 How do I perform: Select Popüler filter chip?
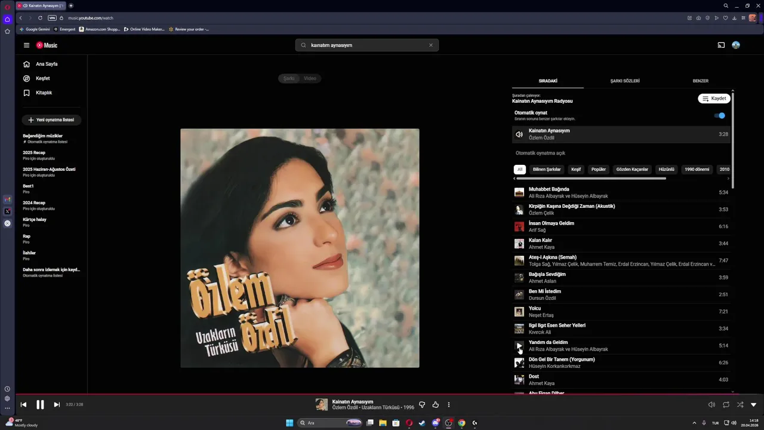pos(599,169)
